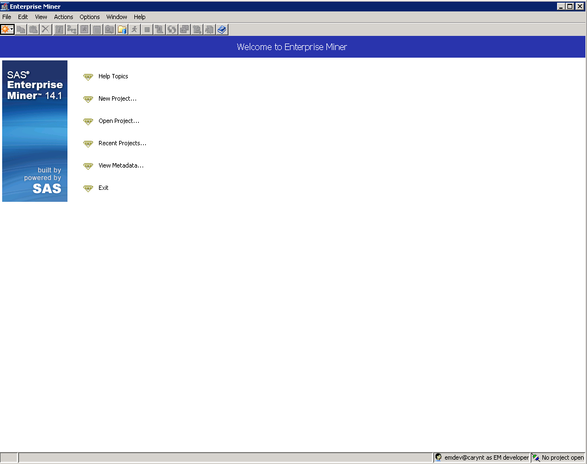The image size is (587, 464).
Task: Click the Stop square toolbar icon
Action: (147, 29)
